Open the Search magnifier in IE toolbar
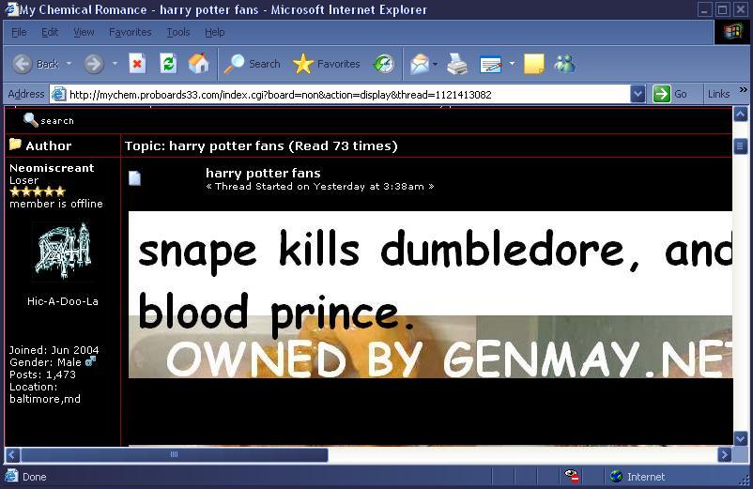This screenshot has height=489, width=753. pyautogui.click(x=252, y=64)
